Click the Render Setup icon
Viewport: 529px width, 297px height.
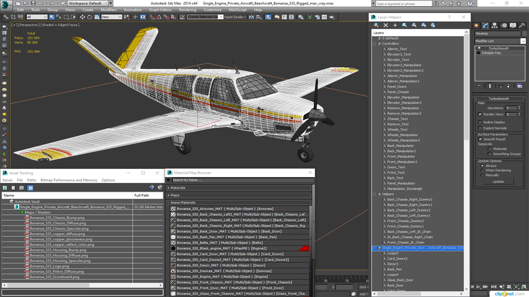(x=317, y=17)
